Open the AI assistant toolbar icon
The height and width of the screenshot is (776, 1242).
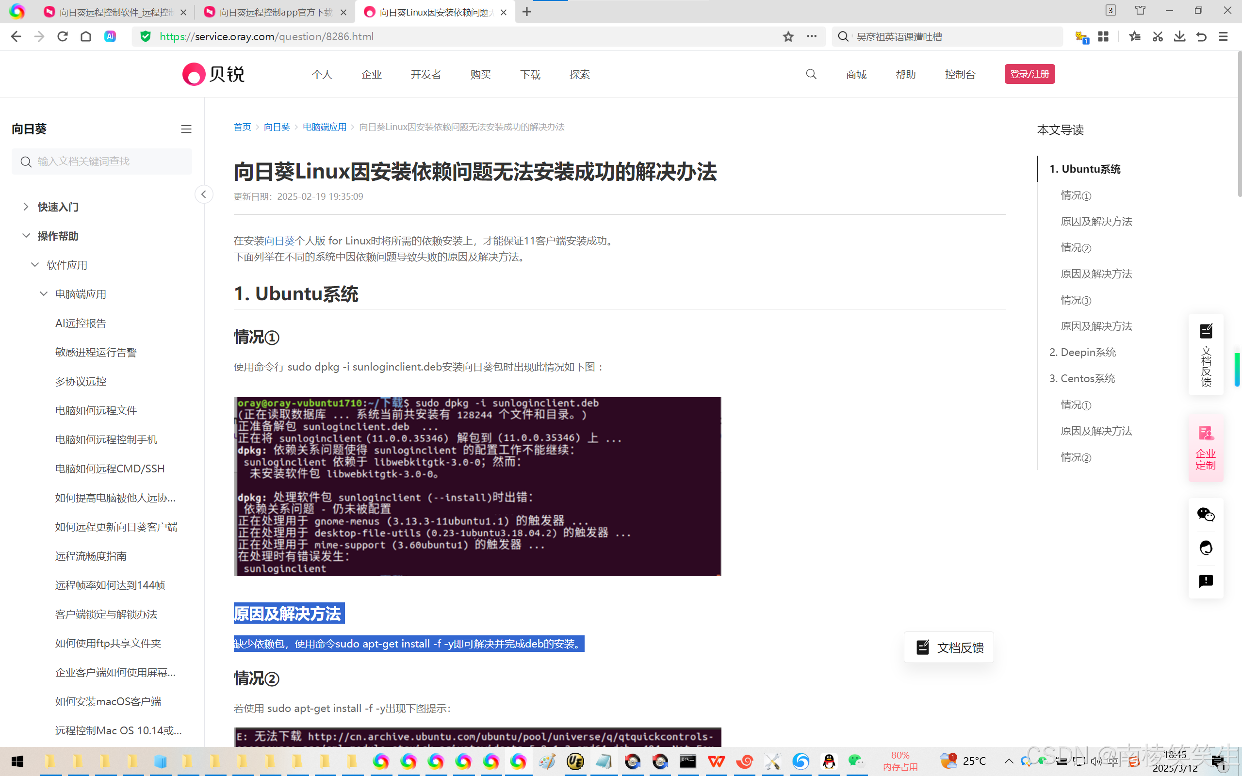click(110, 36)
